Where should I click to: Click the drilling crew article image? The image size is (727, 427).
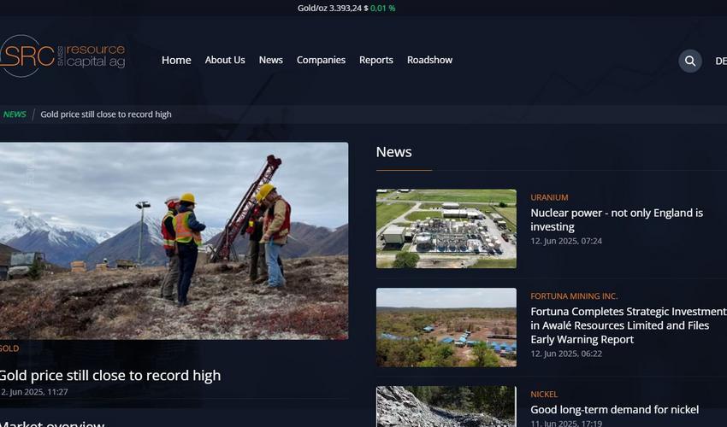point(174,241)
